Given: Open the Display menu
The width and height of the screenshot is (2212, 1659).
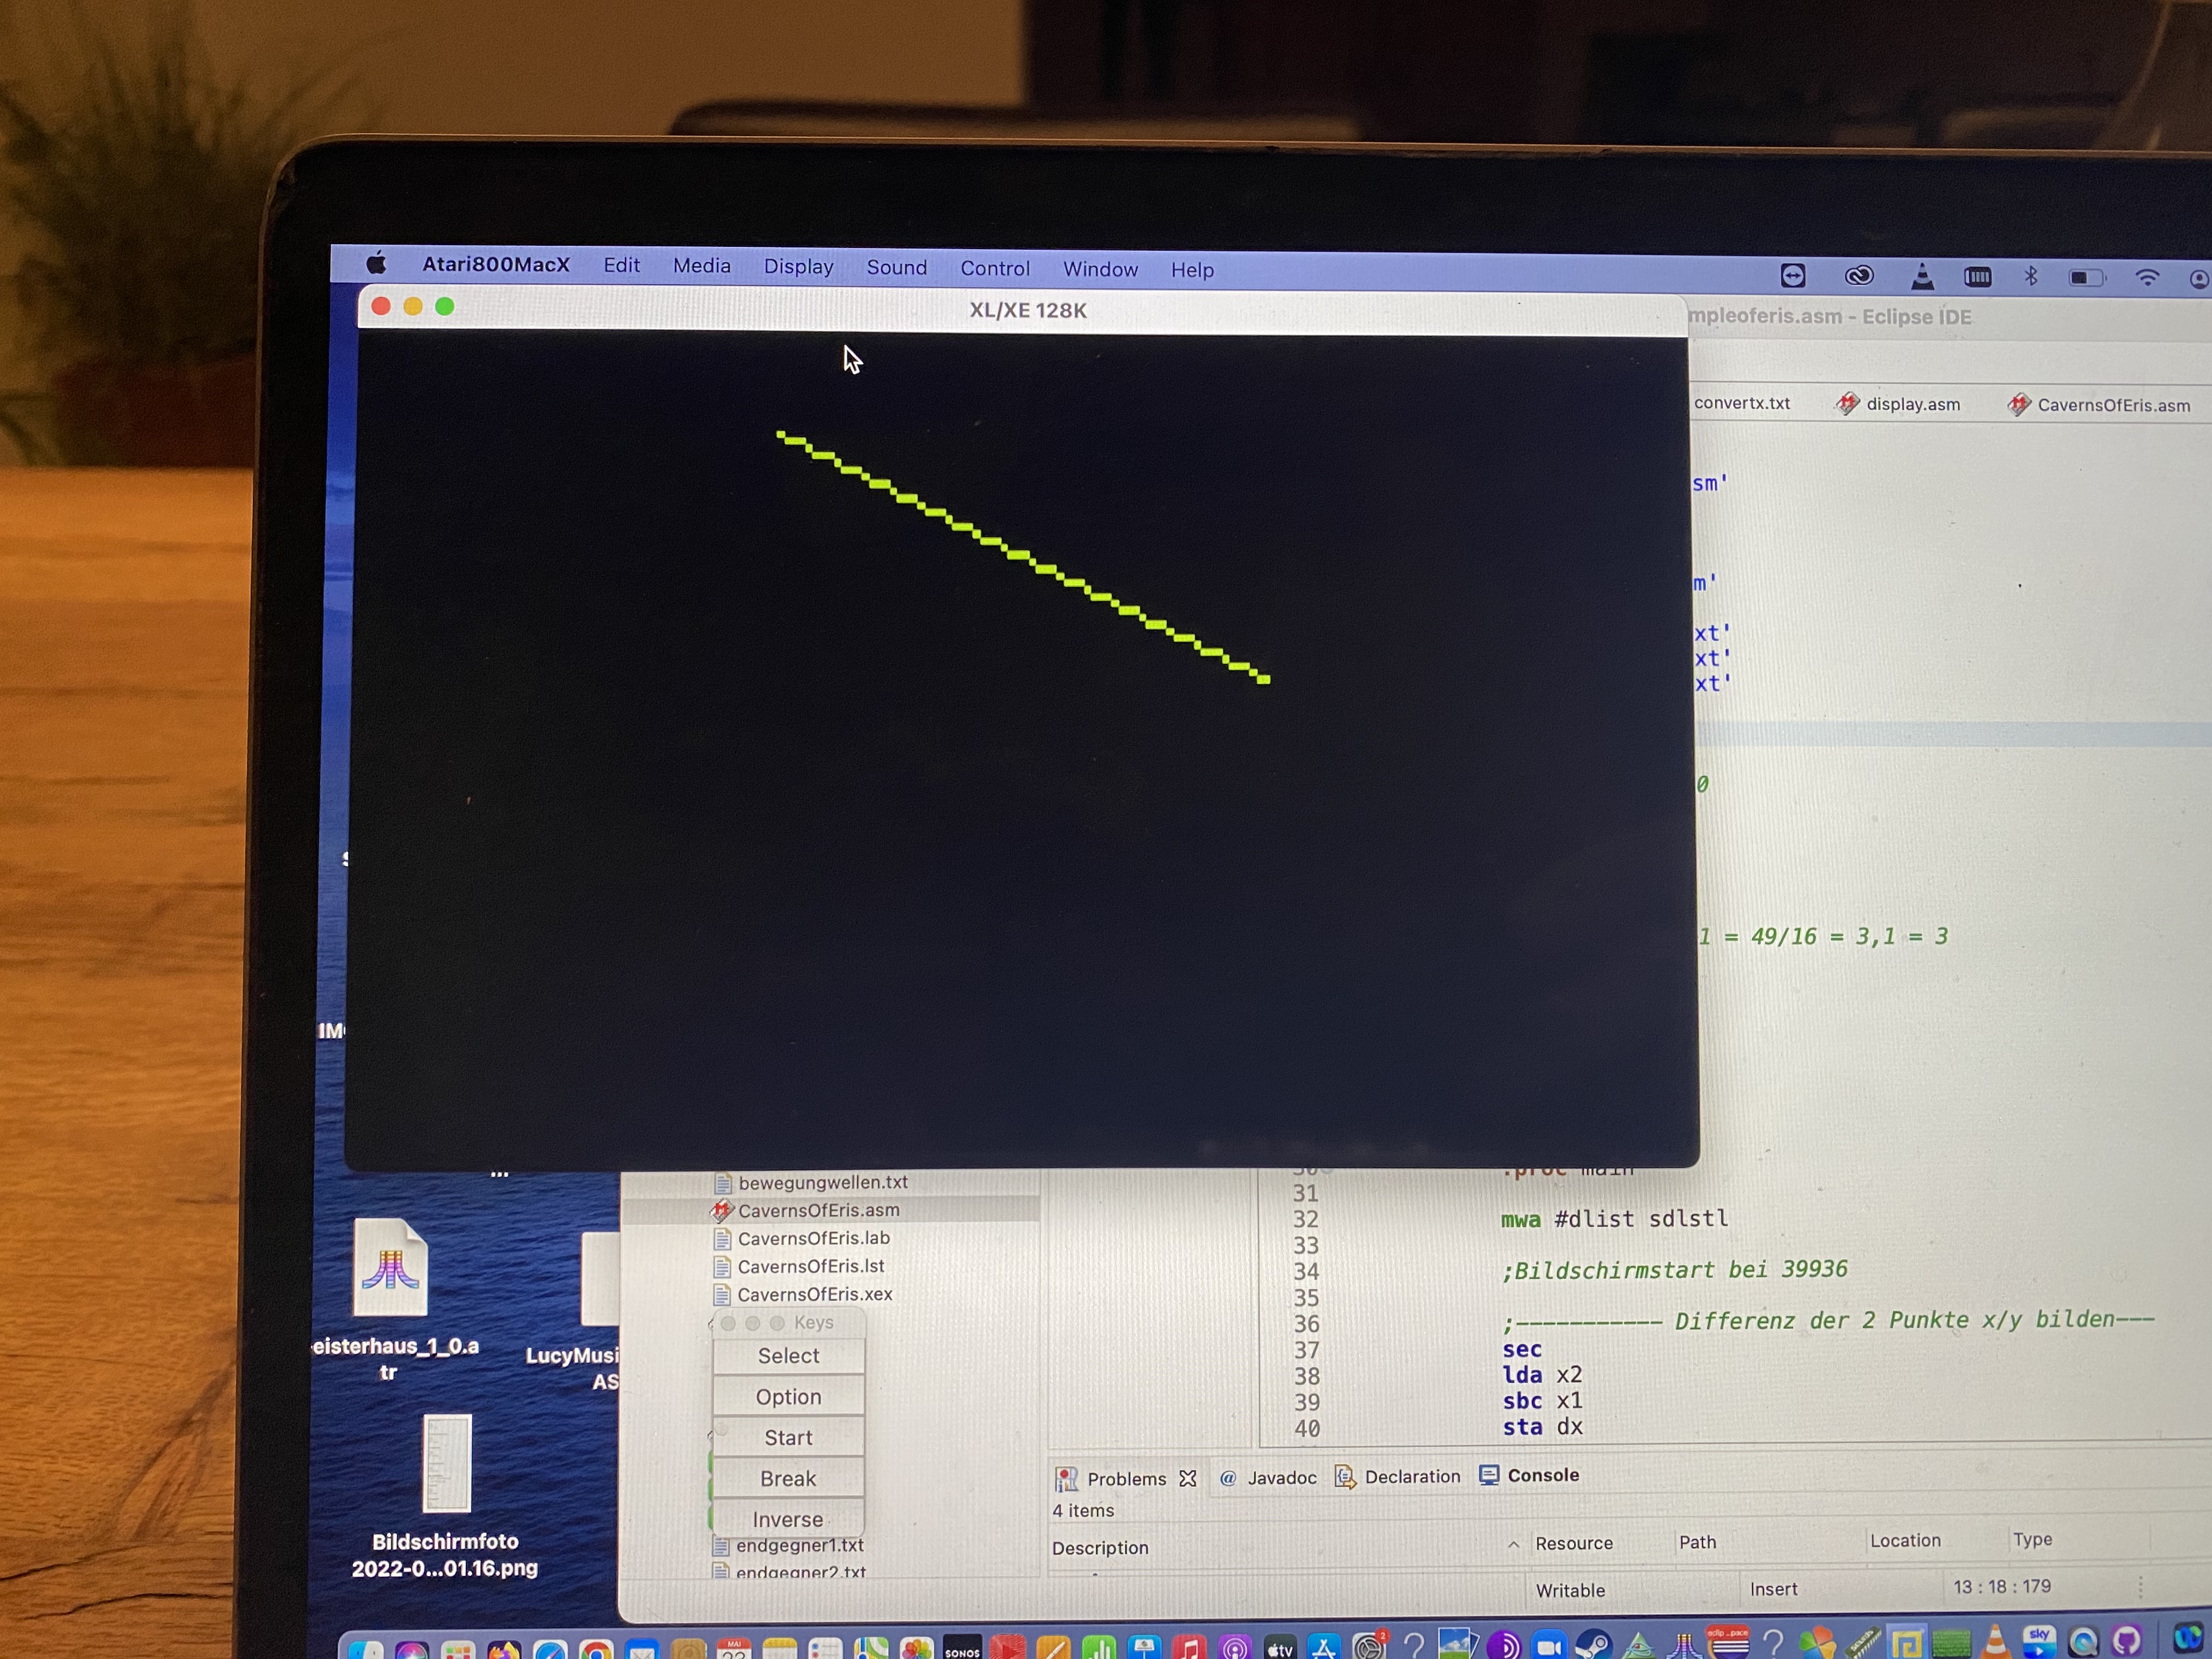Looking at the screenshot, I should (798, 267).
